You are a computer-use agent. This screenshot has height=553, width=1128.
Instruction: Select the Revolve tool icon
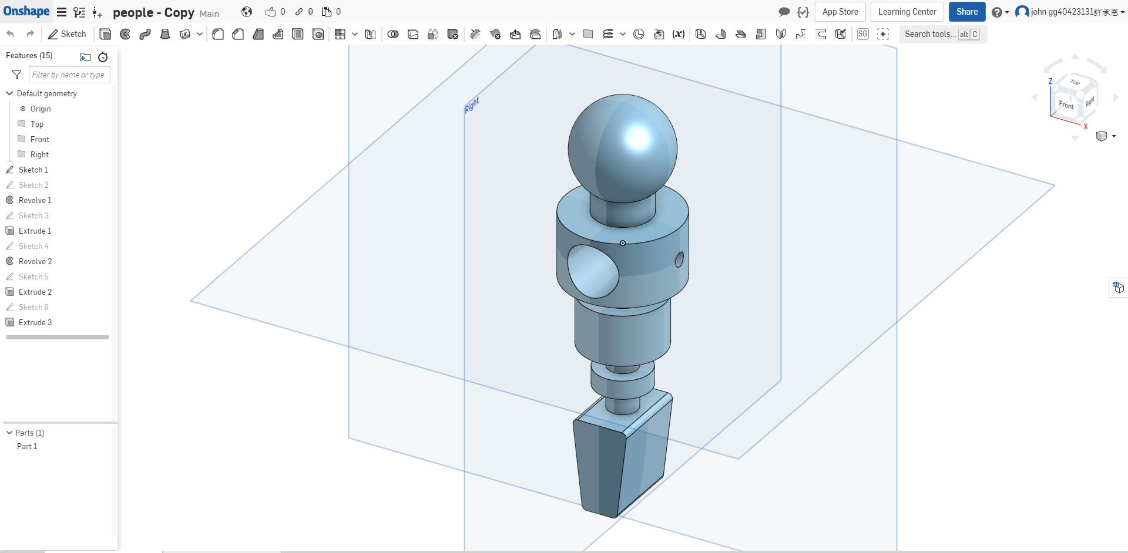pos(125,34)
